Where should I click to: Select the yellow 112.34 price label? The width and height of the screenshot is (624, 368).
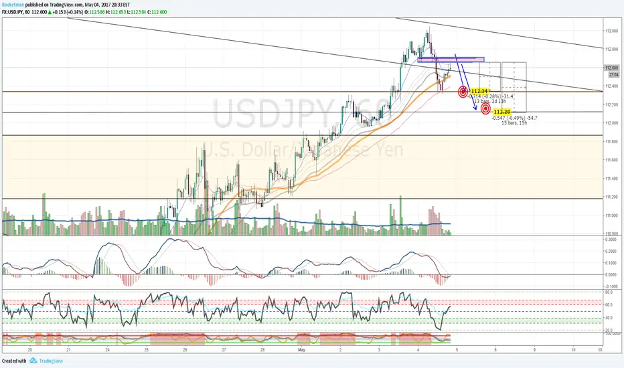point(479,91)
